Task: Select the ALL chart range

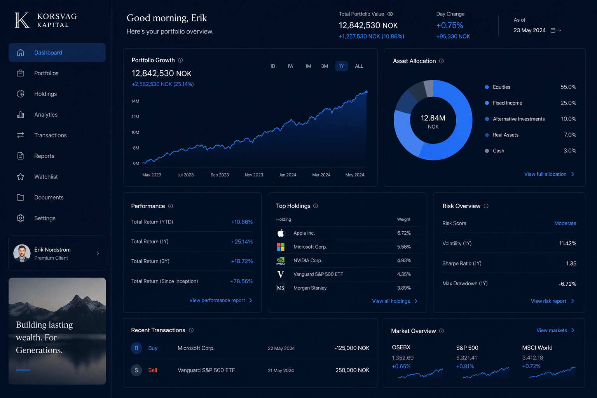Action: 359,66
